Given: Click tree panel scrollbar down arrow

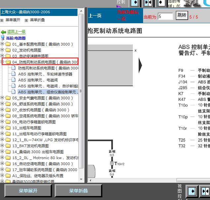Looking at the screenshot, I should (81, 179).
